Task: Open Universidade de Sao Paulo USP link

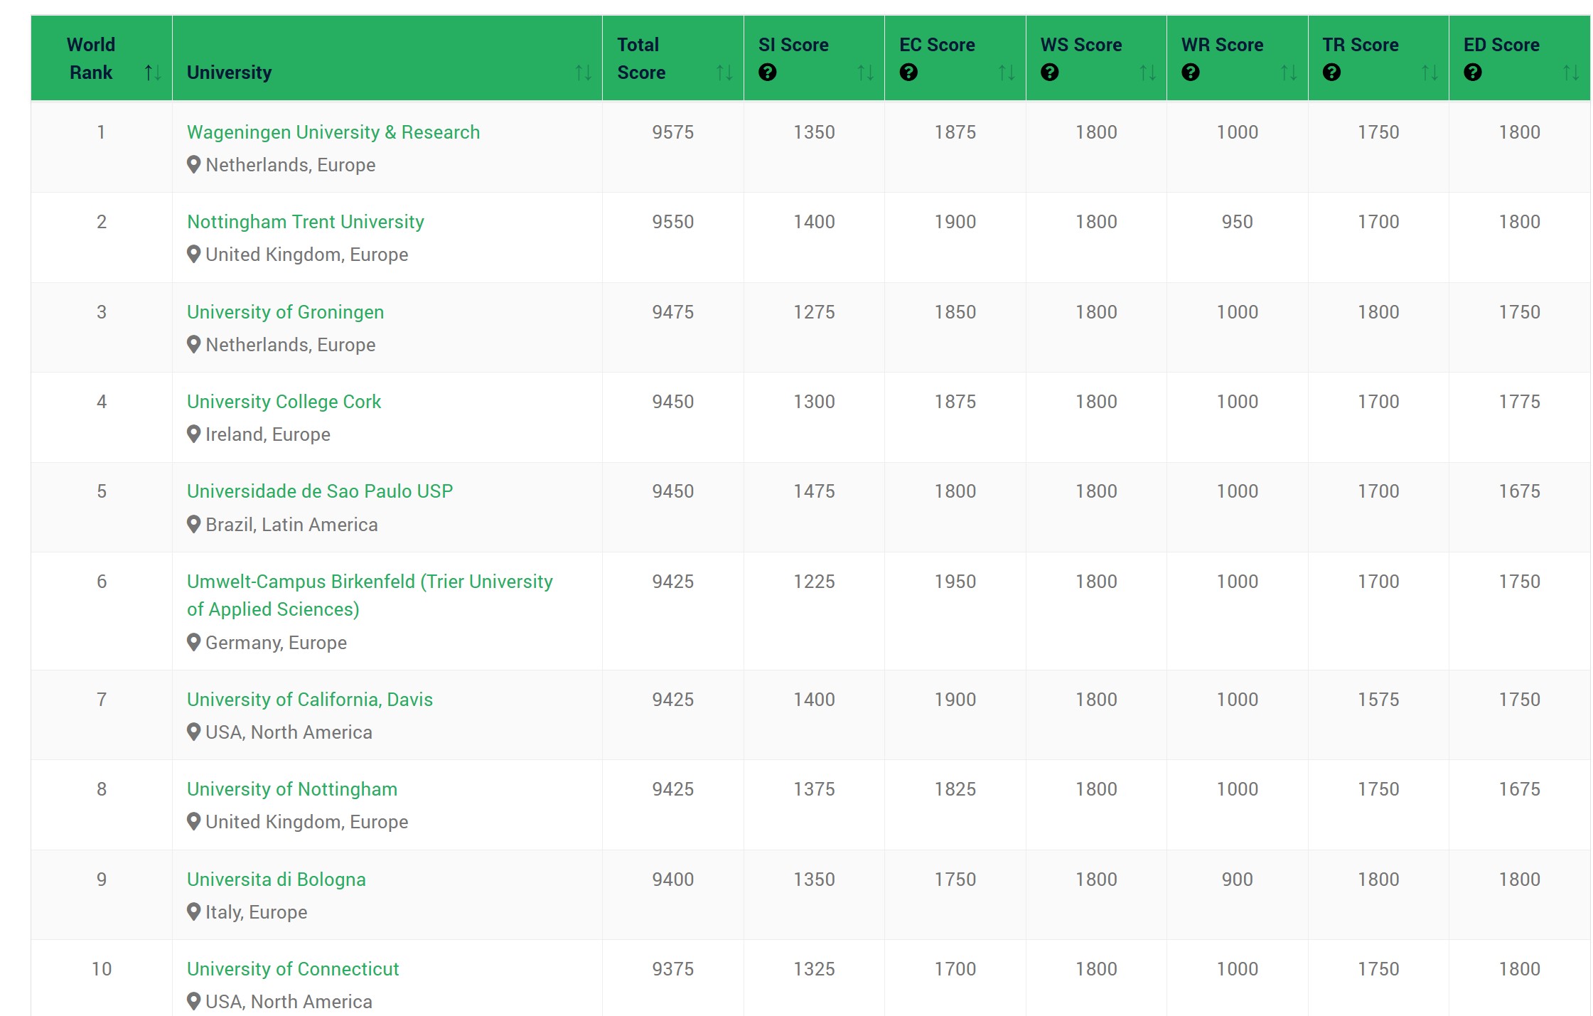Action: pyautogui.click(x=319, y=491)
